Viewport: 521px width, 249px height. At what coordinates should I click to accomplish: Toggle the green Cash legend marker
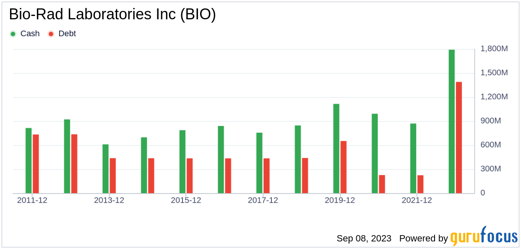click(13, 34)
